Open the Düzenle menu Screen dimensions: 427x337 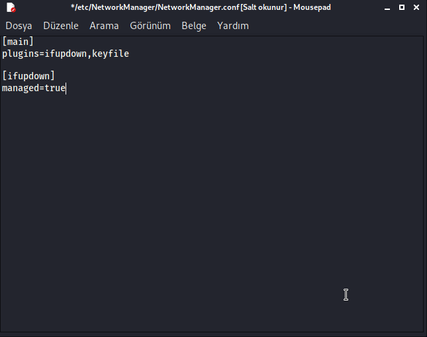coord(60,26)
